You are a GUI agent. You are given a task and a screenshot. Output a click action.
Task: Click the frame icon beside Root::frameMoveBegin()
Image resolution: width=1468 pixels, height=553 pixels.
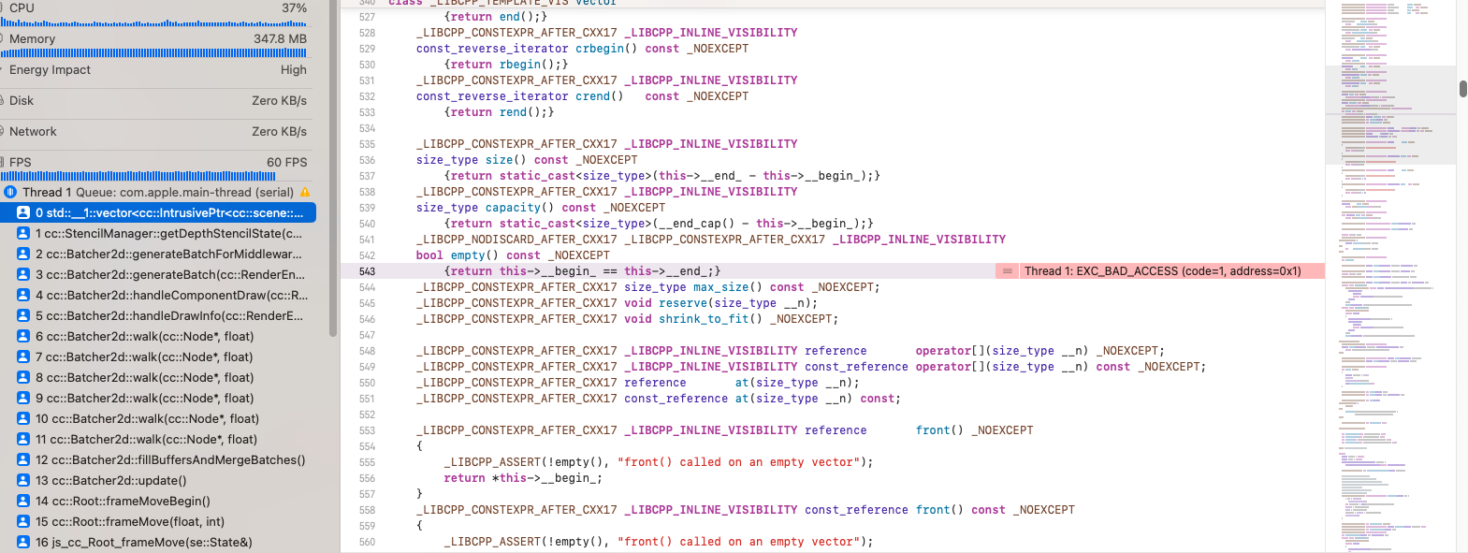click(23, 501)
